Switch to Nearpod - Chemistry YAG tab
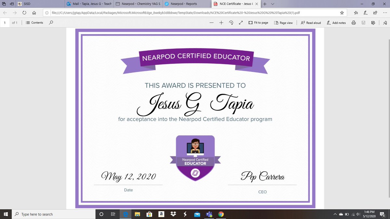The image size is (390, 219). pos(138,4)
